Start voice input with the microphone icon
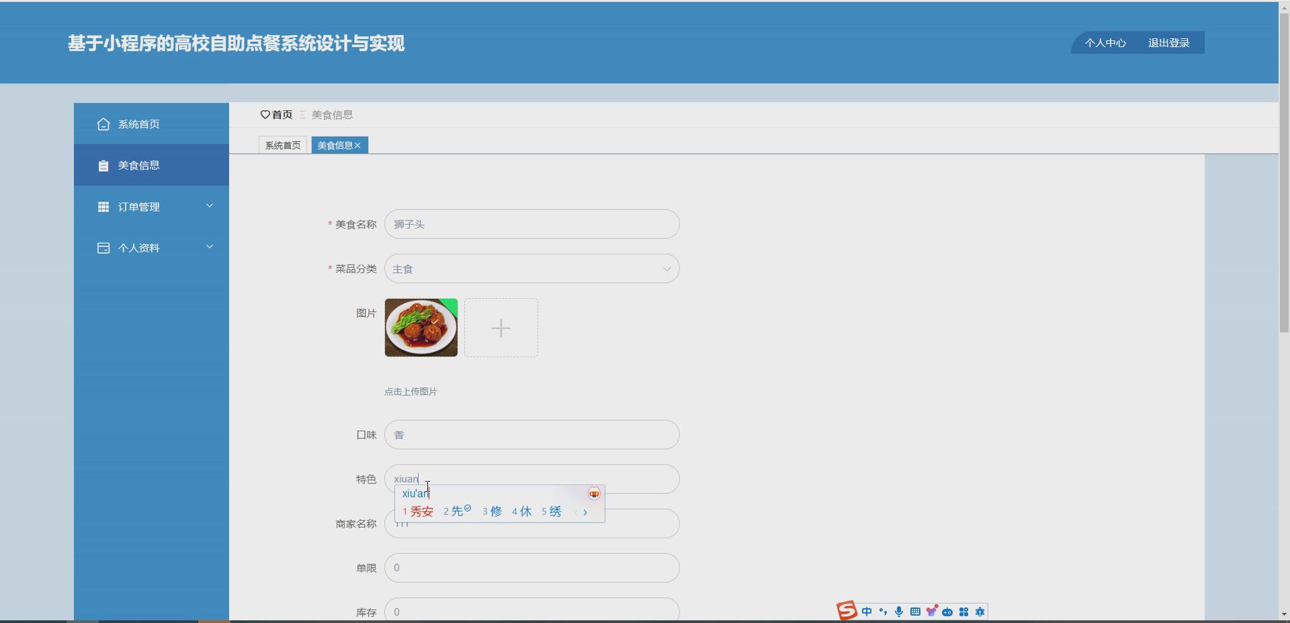1290x623 pixels. [899, 612]
